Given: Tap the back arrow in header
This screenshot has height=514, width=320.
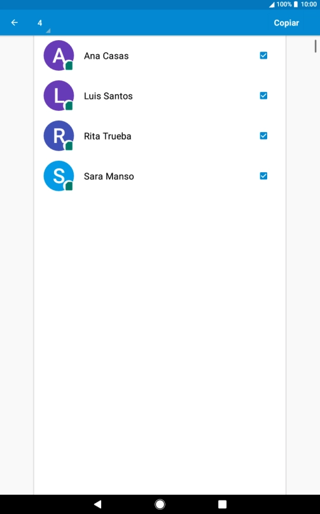Looking at the screenshot, I should pos(15,22).
